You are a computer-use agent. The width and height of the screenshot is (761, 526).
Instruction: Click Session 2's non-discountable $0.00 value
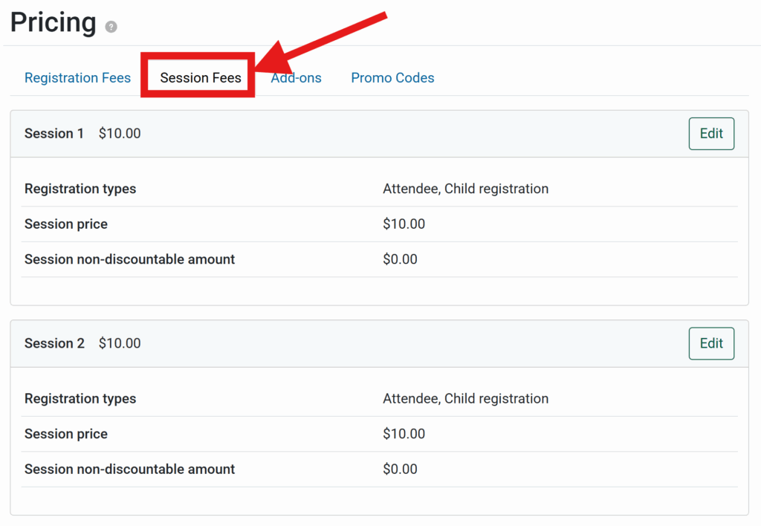click(x=400, y=470)
